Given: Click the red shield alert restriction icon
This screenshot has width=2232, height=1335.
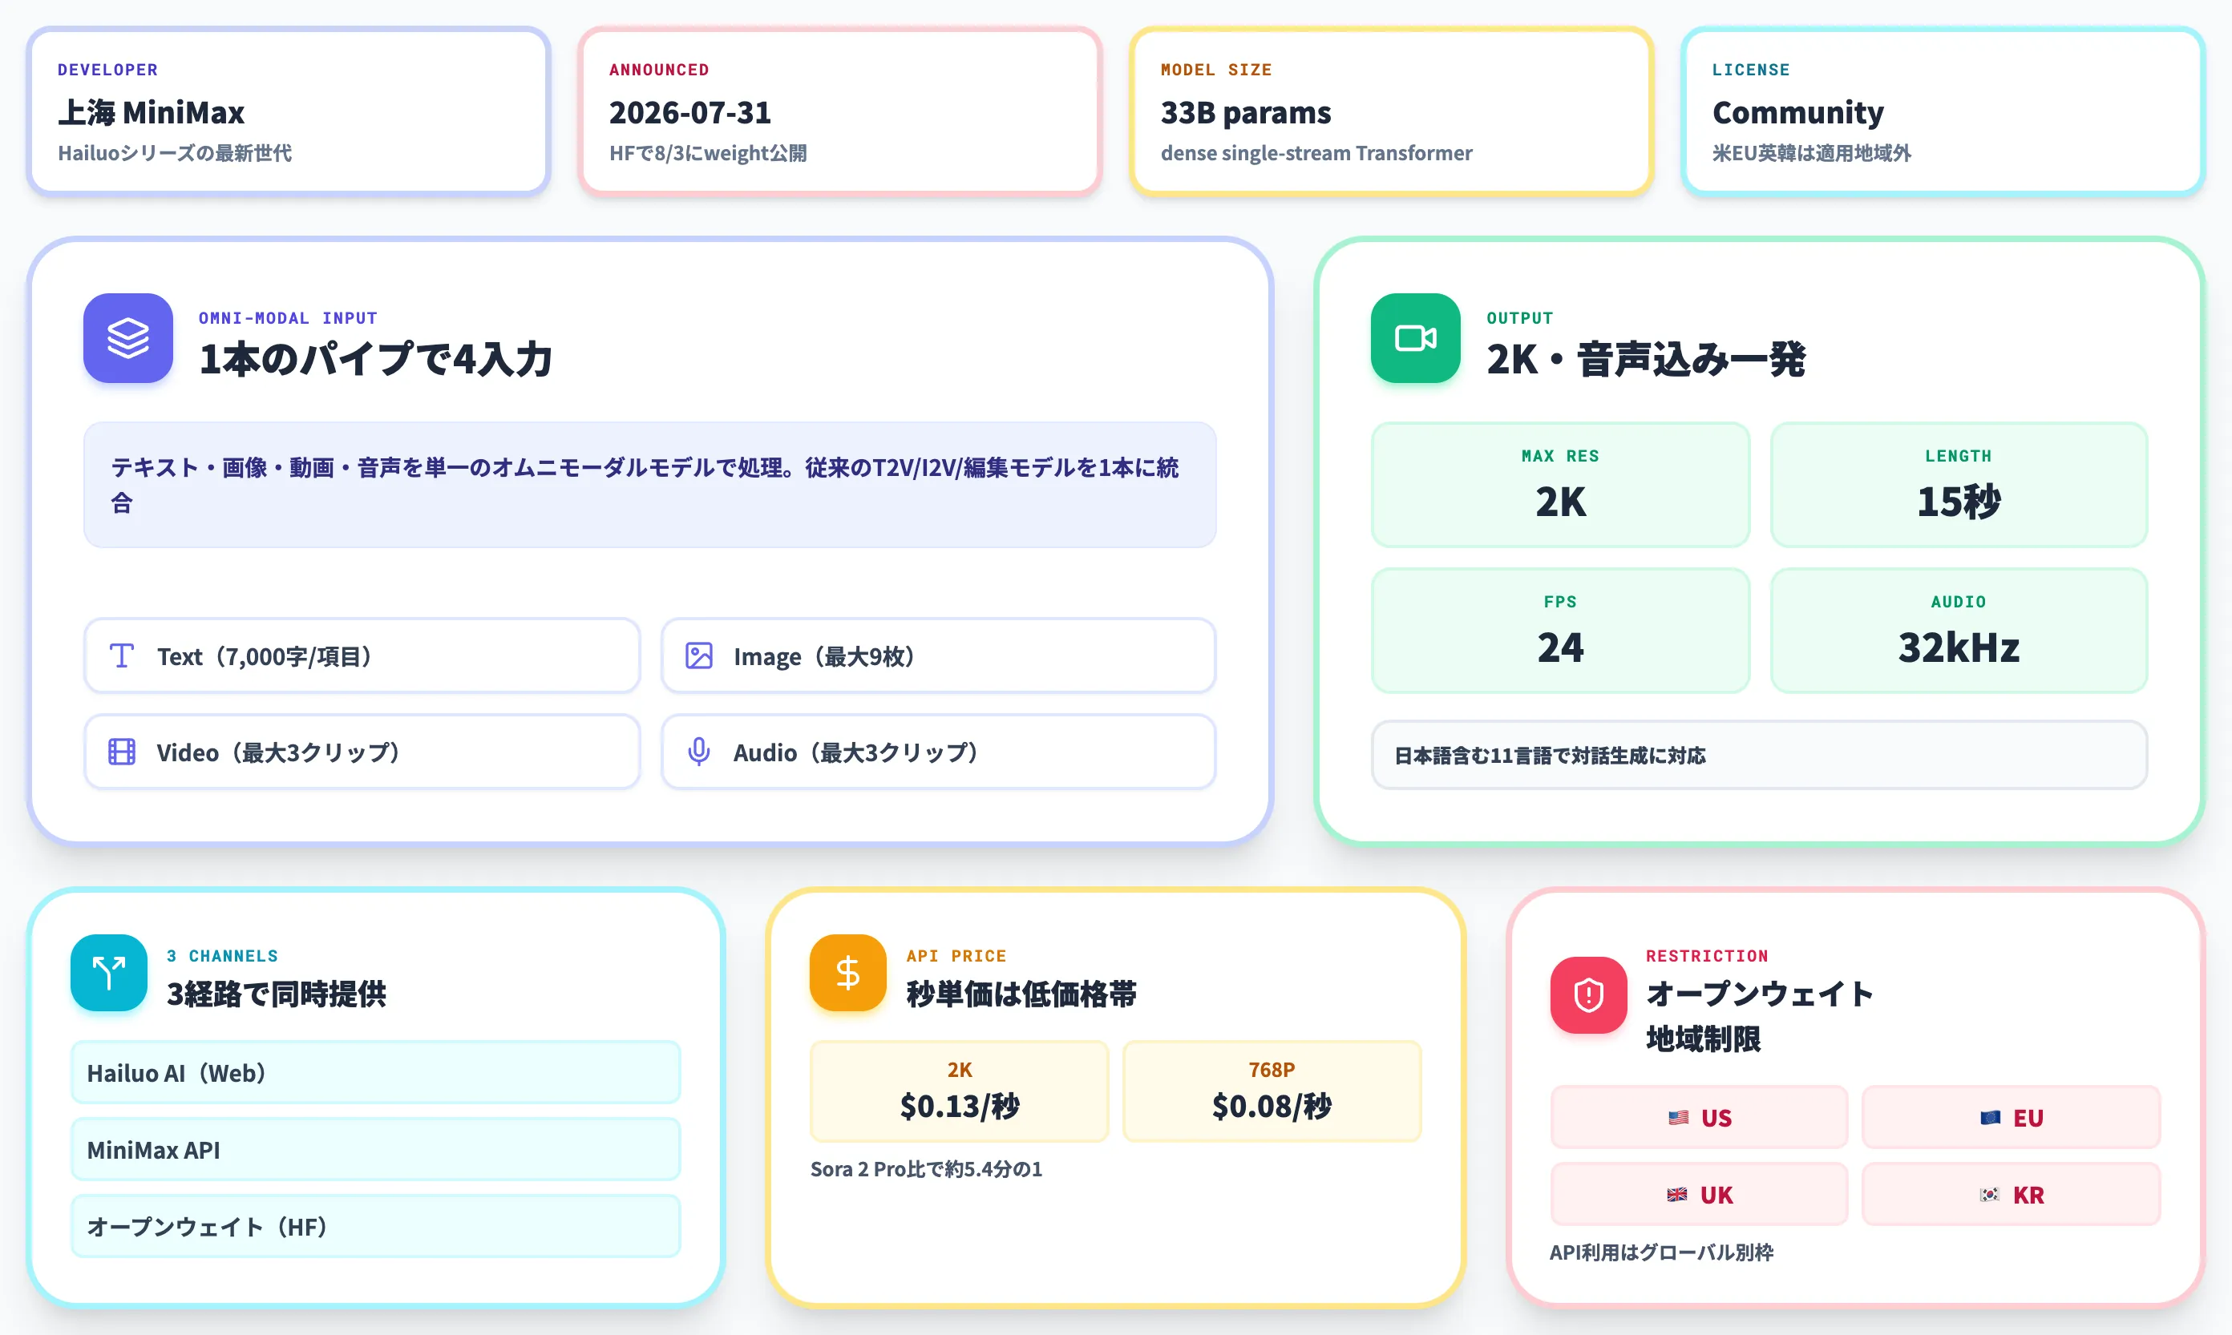Looking at the screenshot, I should click(1588, 995).
